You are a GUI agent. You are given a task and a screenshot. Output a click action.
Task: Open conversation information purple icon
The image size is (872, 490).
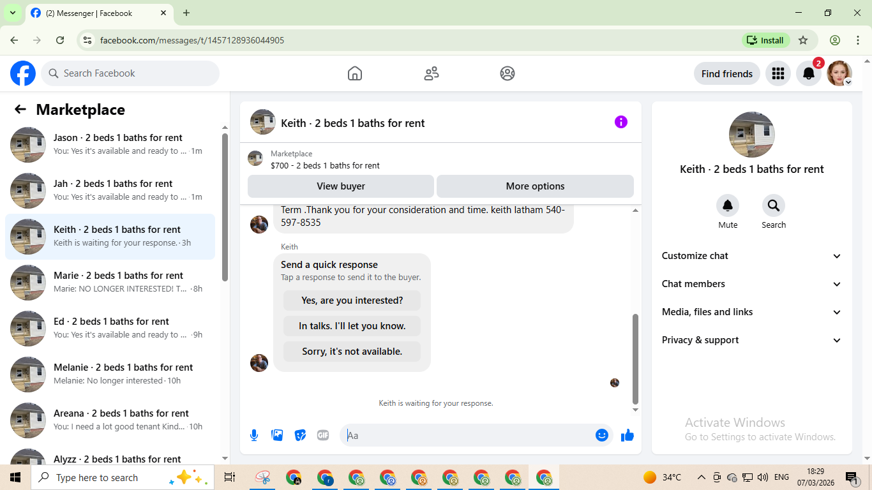pos(621,122)
